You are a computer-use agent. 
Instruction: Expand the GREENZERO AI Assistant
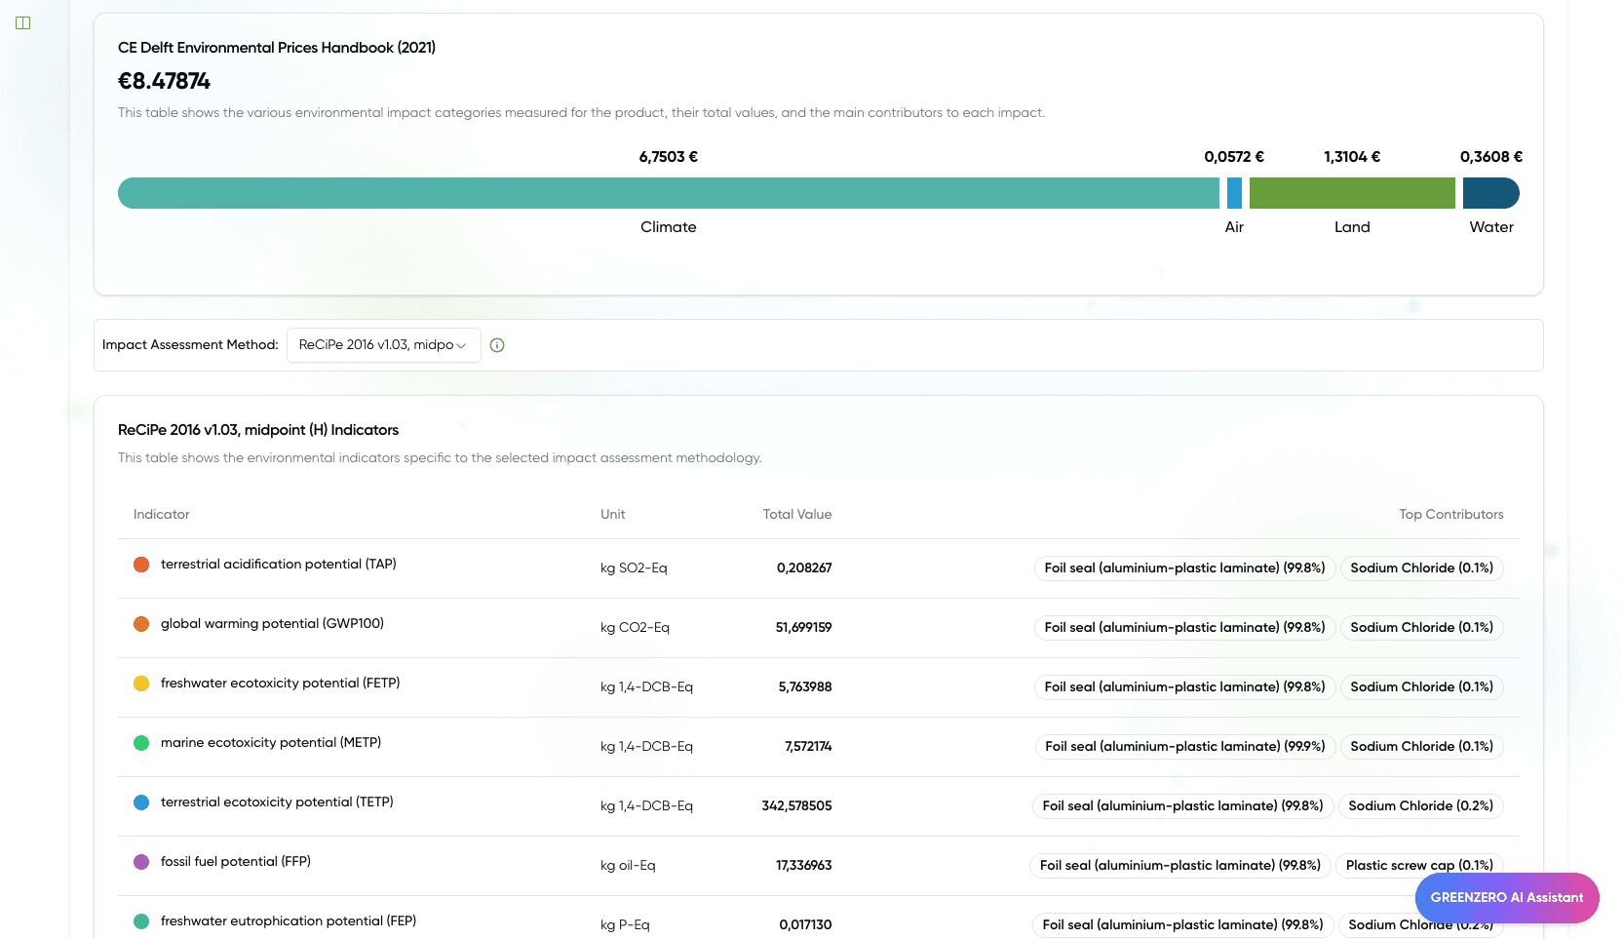click(x=1506, y=897)
